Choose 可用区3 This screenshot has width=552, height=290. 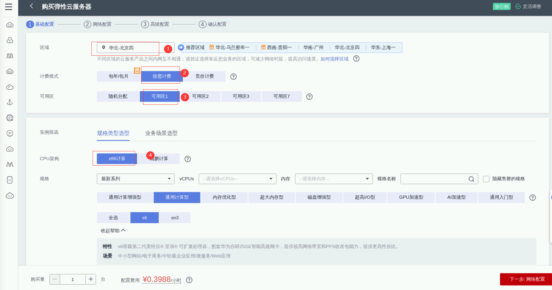pos(241,96)
